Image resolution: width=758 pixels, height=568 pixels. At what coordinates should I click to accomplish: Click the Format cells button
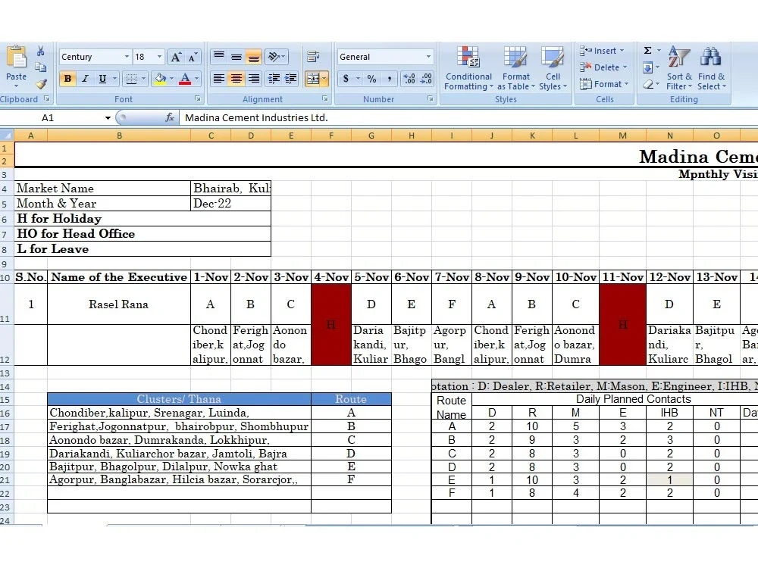[x=604, y=84]
